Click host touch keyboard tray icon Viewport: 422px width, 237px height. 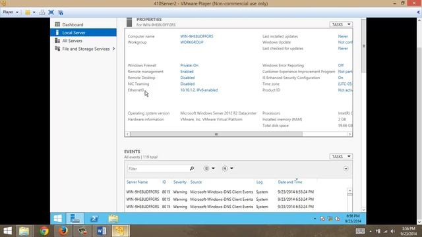[360, 231]
